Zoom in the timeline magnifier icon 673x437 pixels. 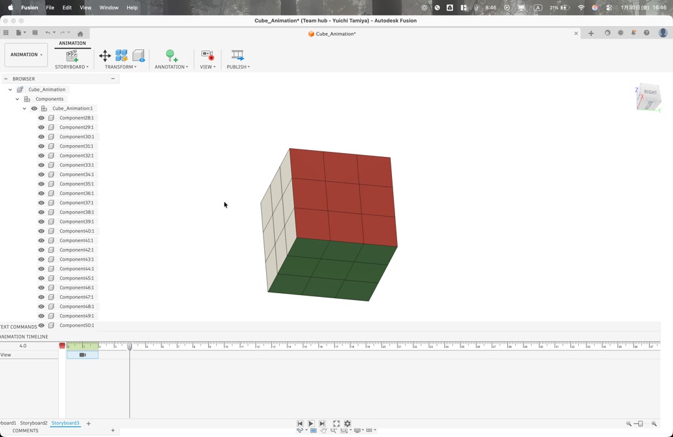click(654, 424)
